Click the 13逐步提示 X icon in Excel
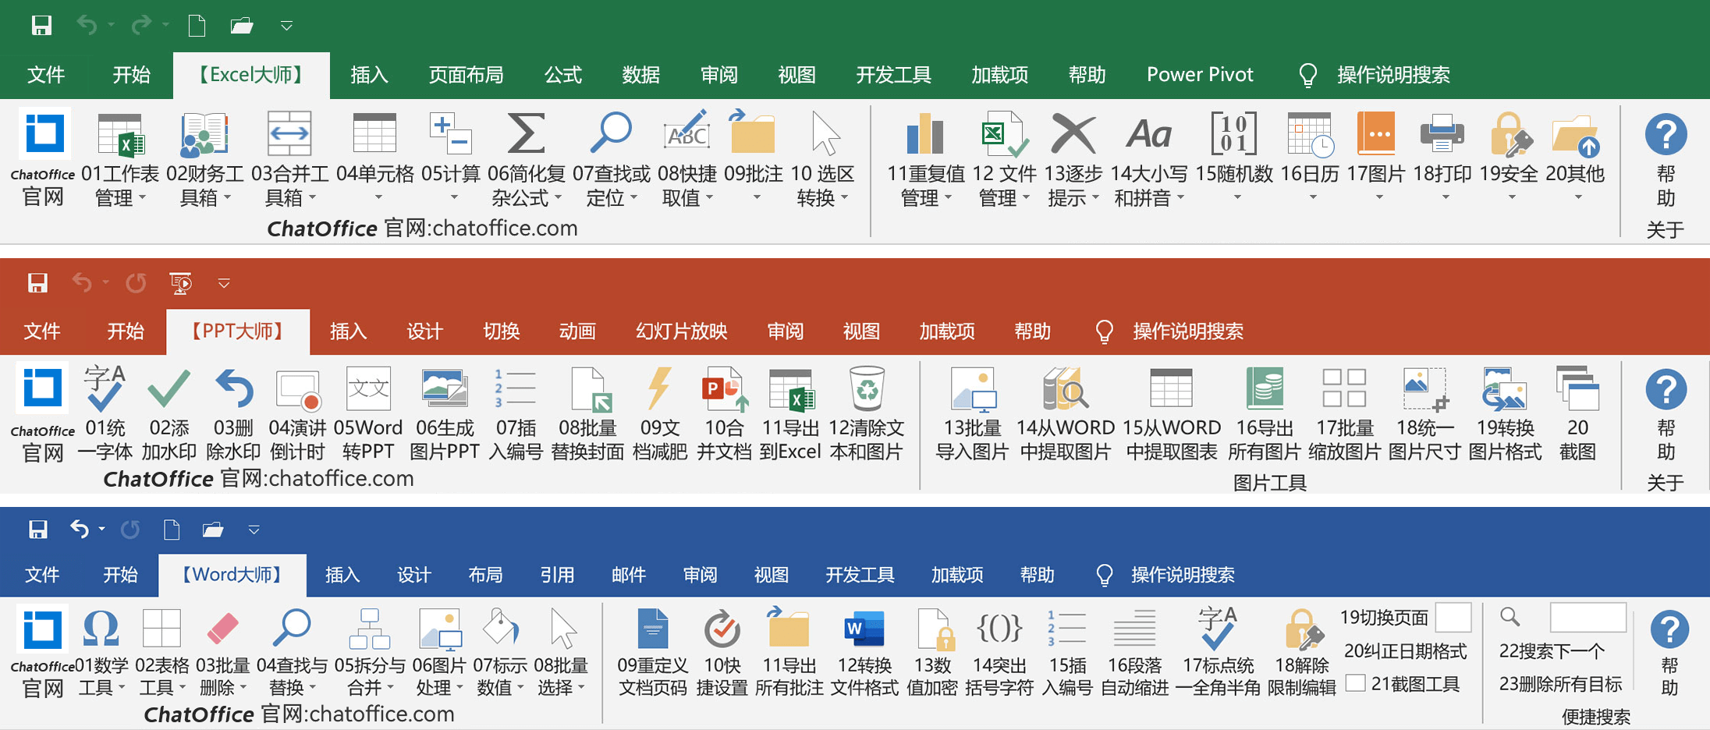Image resolution: width=1710 pixels, height=730 pixels. 1073,133
